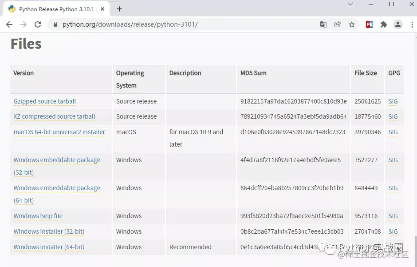
Task: Click file size 25061625
Action: click(367, 101)
